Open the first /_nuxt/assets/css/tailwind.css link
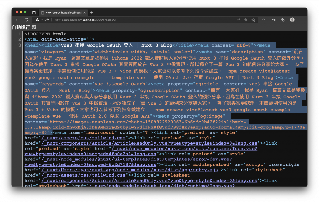The width and height of the screenshot is (319, 202). (x=83, y=138)
